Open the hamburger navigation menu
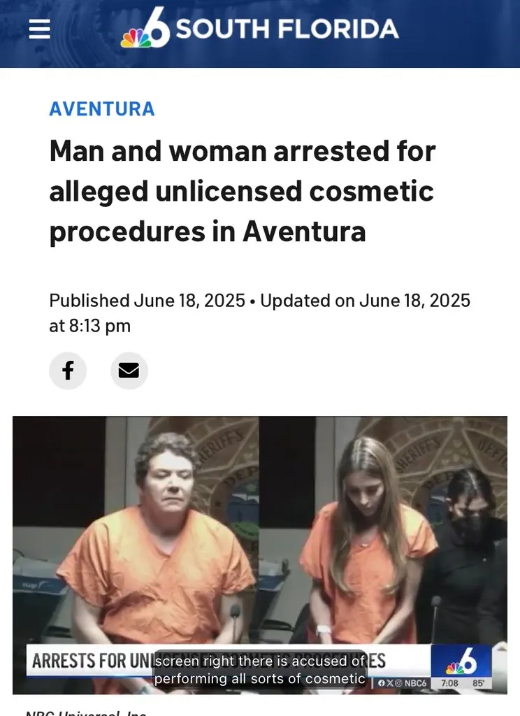This screenshot has width=520, height=716. coord(39,29)
